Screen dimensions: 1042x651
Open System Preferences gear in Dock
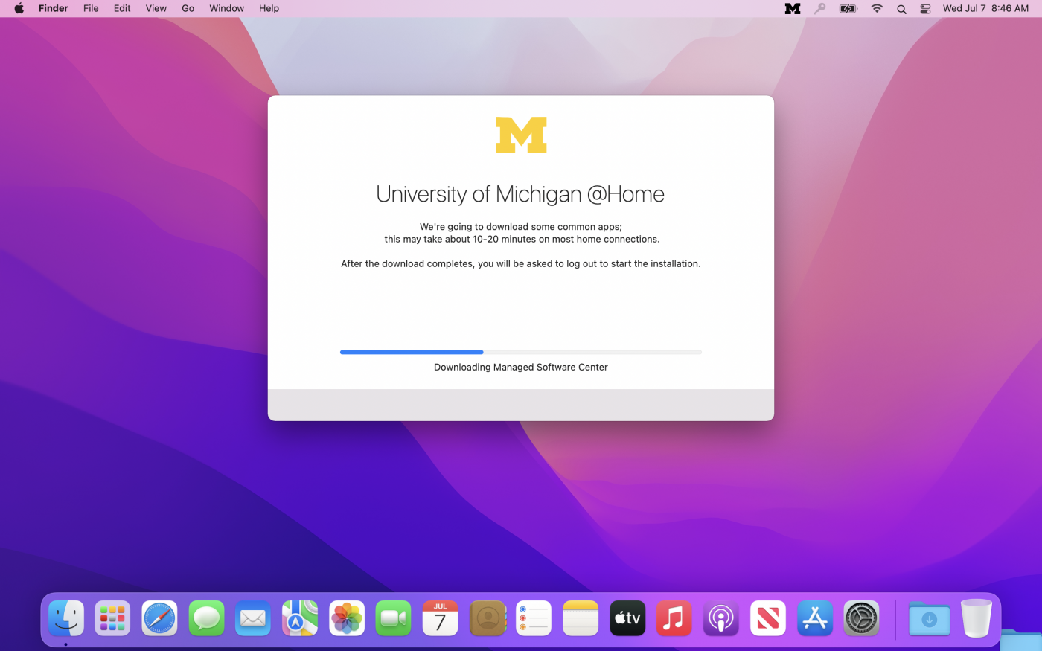click(x=861, y=618)
